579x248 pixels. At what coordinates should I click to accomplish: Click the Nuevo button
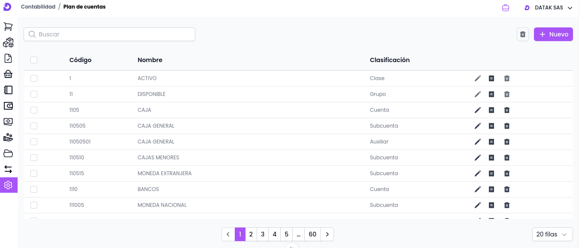pos(553,34)
